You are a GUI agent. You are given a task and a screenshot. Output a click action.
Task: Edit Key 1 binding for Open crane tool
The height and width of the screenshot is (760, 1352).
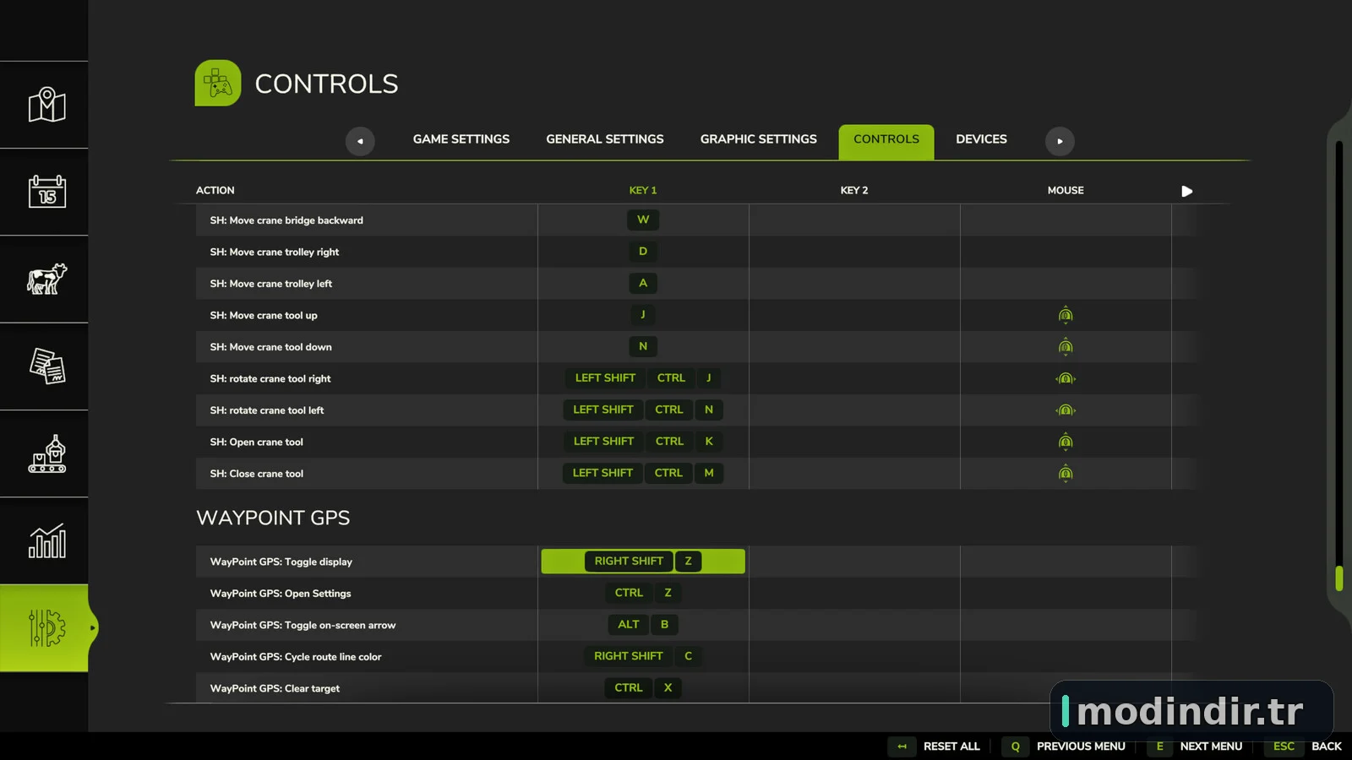pos(643,442)
